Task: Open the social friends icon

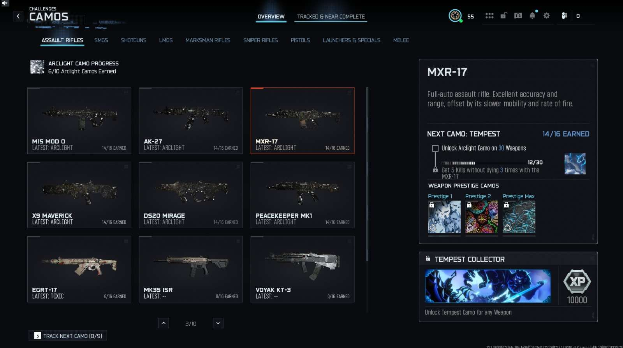Action: [564, 16]
